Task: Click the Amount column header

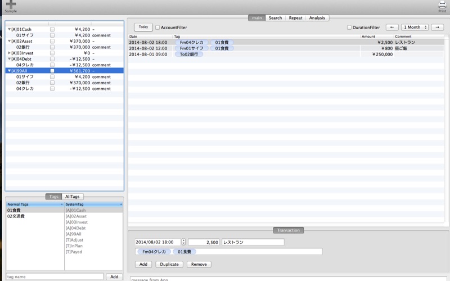Action: coord(377,37)
